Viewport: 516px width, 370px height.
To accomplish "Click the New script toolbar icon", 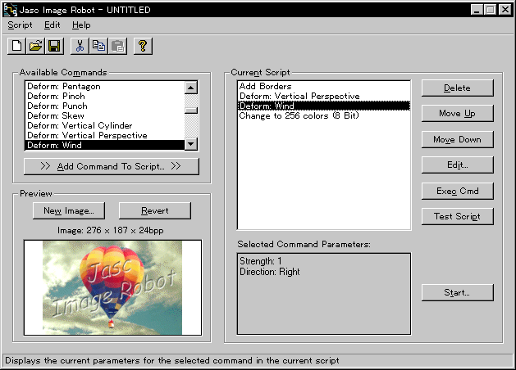I will coord(16,46).
